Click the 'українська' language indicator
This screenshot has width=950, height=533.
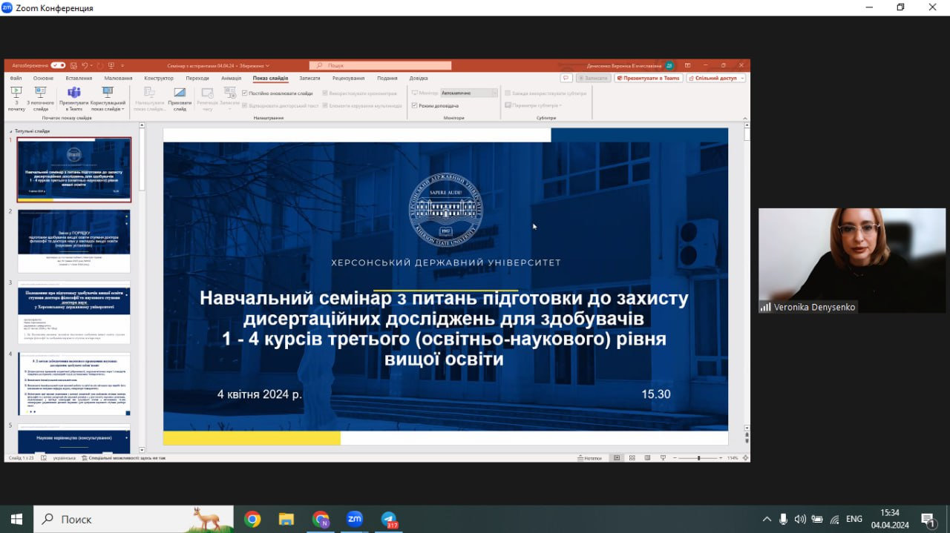(x=64, y=458)
